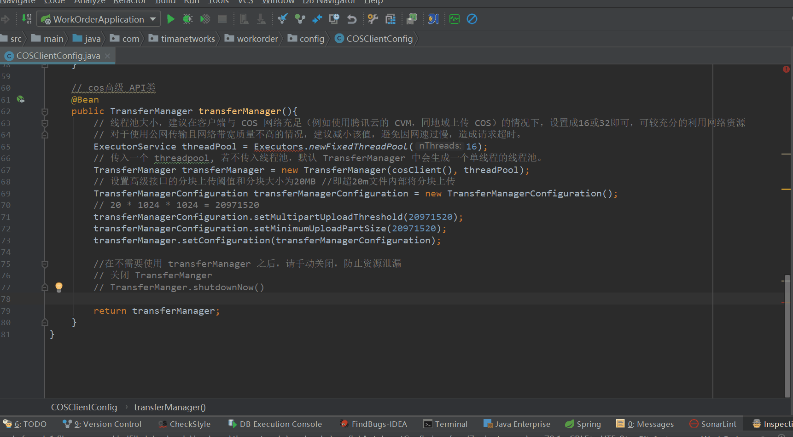Image resolution: width=793 pixels, height=437 pixels.
Task: Open the DB Execution Console tool window
Action: [x=275, y=424]
